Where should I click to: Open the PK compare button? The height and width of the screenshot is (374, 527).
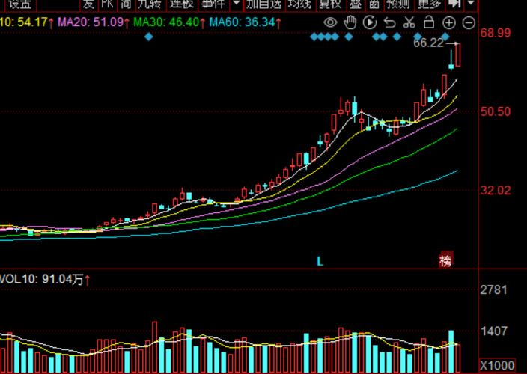click(x=108, y=4)
